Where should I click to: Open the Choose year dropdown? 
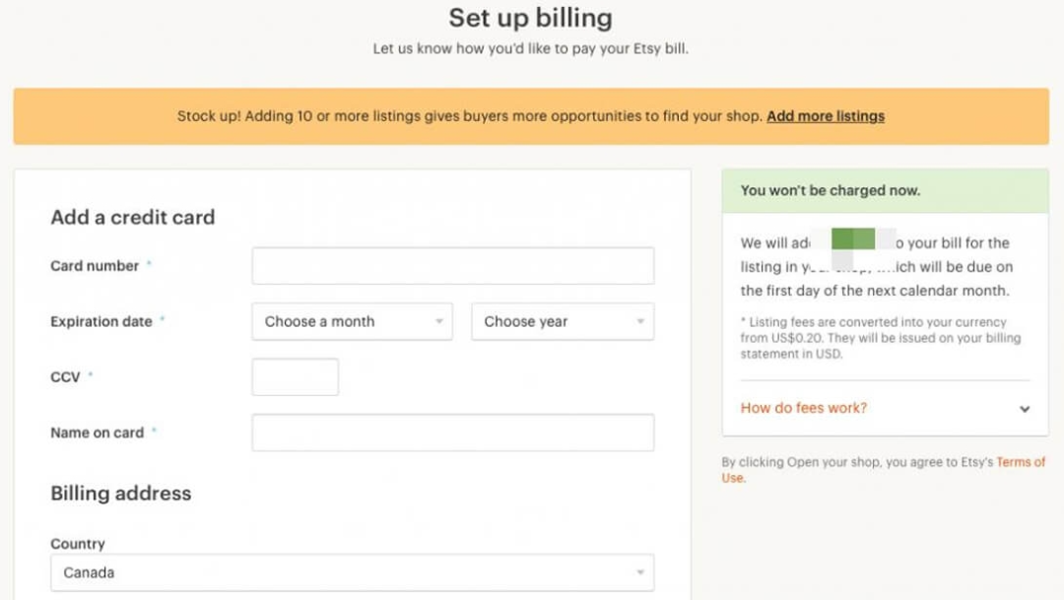coord(562,322)
